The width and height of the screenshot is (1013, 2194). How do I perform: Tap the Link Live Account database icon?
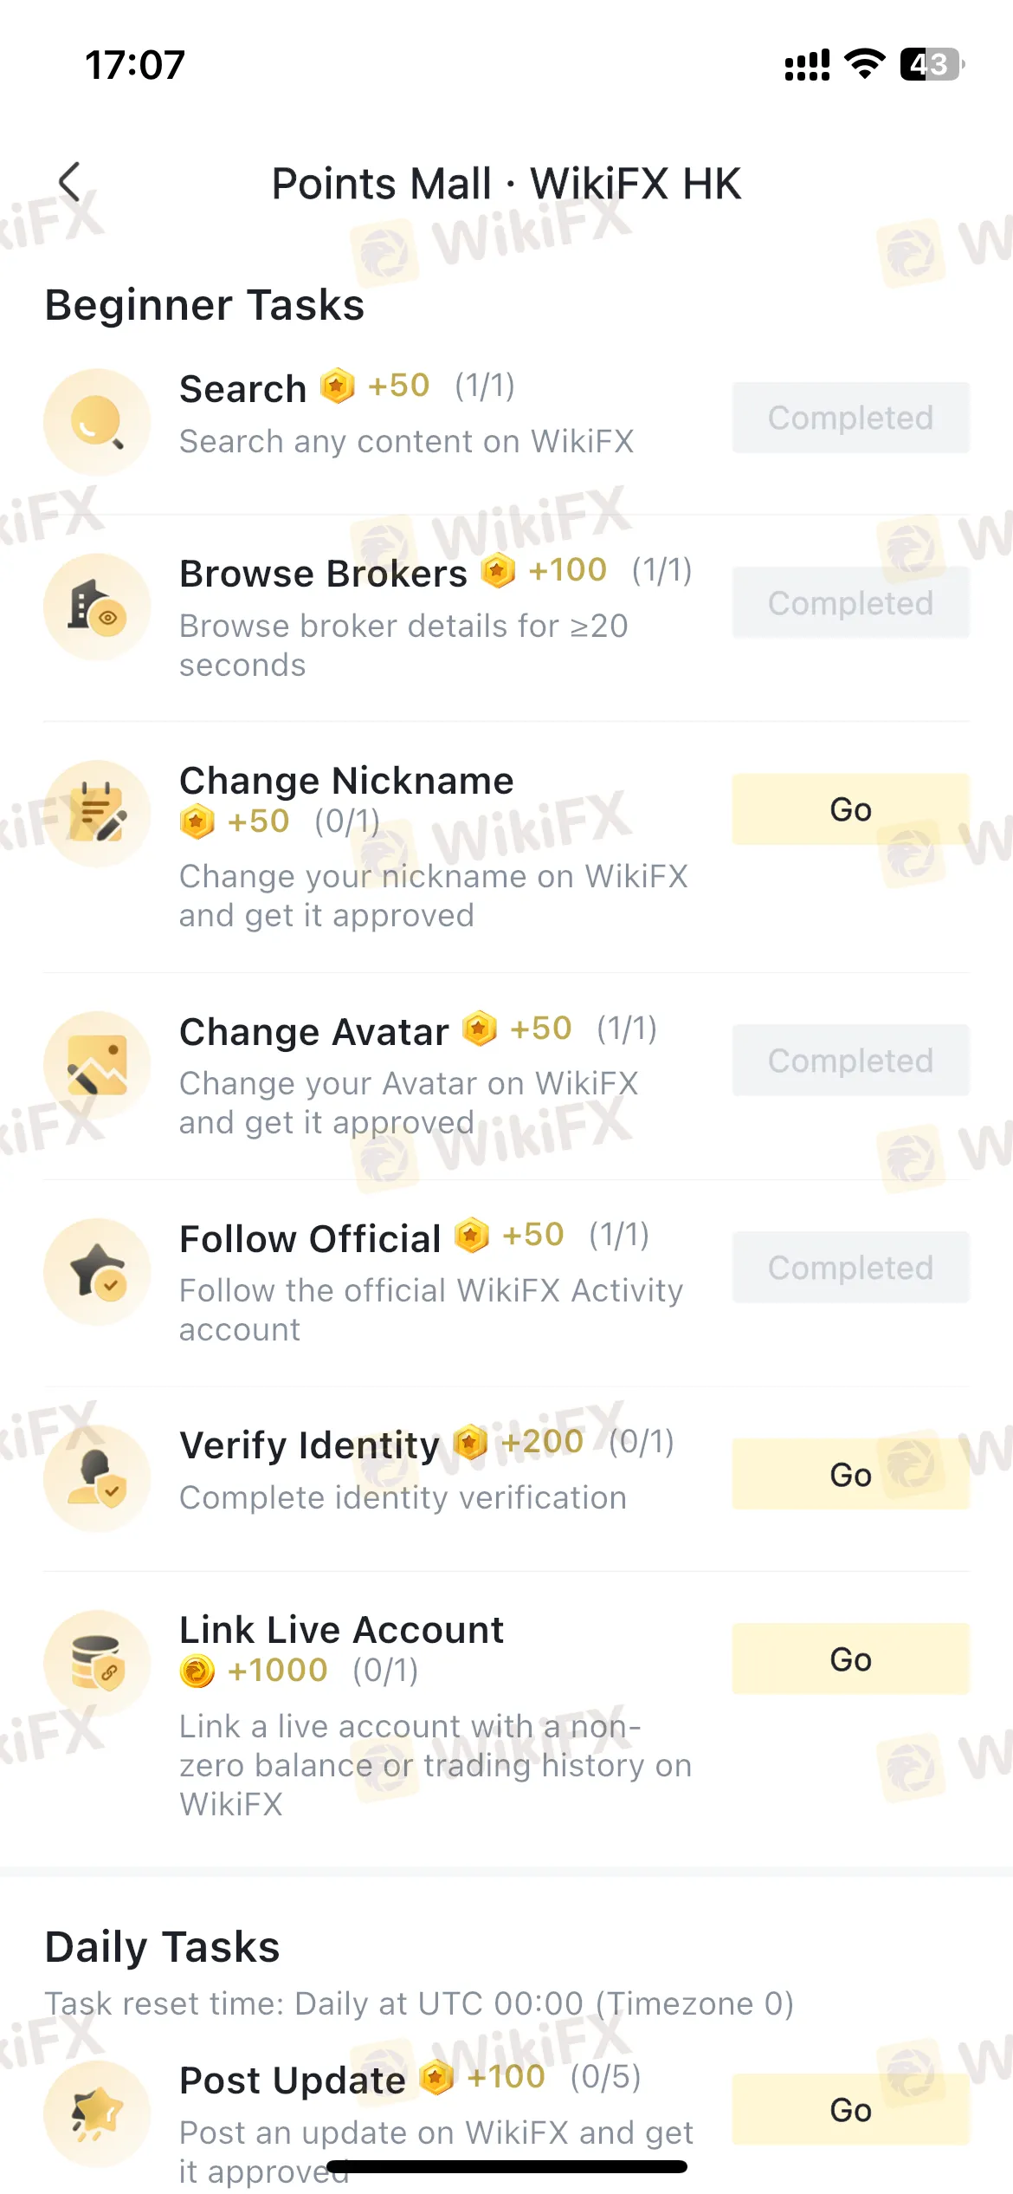click(97, 1662)
